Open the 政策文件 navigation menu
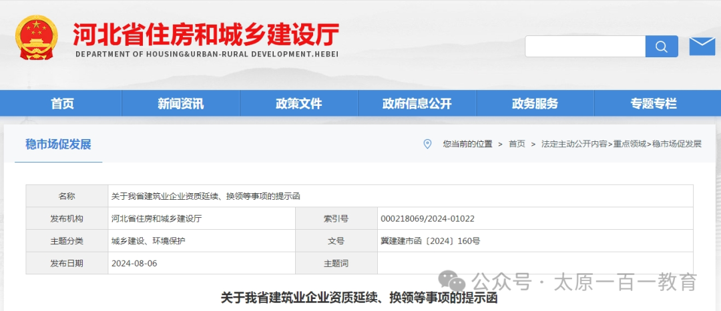The height and width of the screenshot is (311, 721). 298,104
